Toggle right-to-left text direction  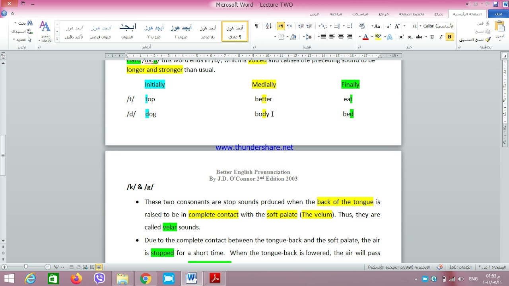coord(289,26)
